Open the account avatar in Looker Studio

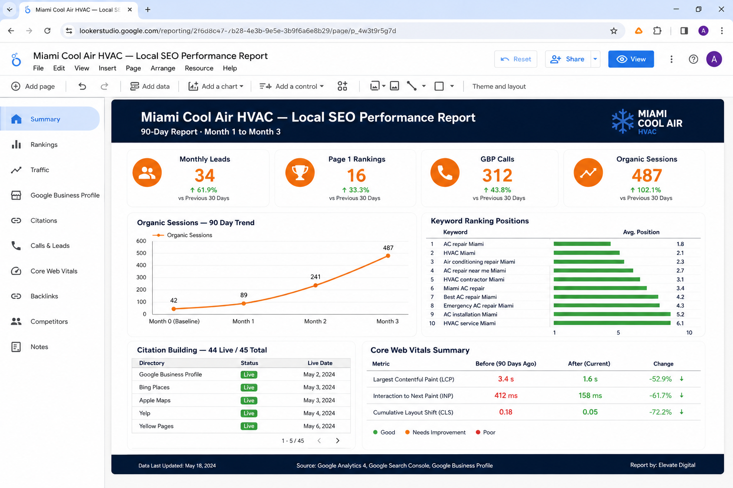pyautogui.click(x=714, y=59)
